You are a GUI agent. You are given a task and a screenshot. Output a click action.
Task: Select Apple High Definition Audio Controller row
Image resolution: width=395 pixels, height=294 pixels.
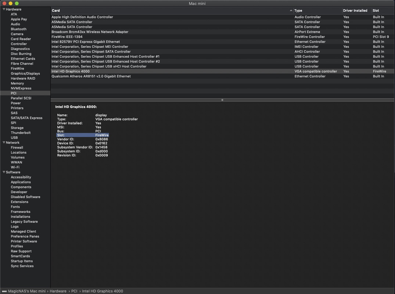click(x=222, y=17)
